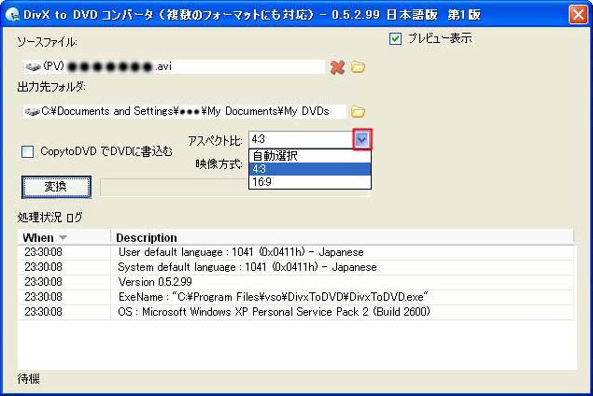
Task: Select 16:9 aspect ratio option
Action: [x=310, y=182]
